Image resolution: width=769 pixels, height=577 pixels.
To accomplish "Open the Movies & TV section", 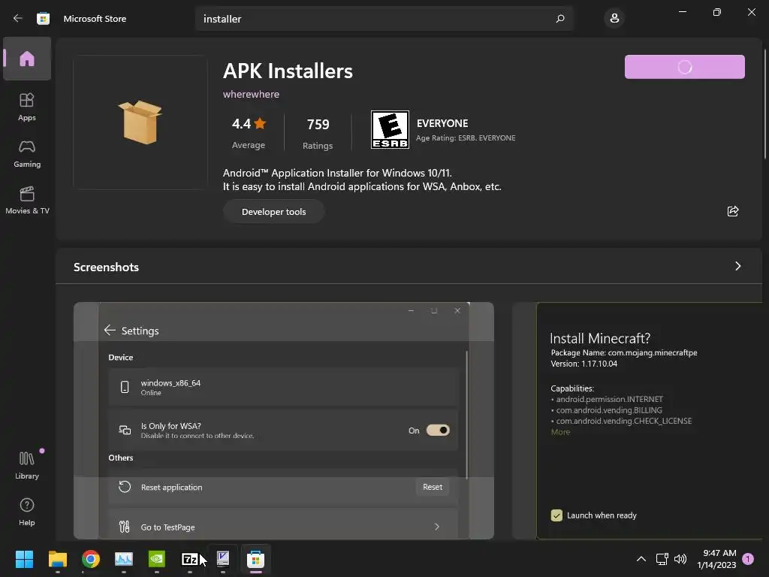I will 27,200.
